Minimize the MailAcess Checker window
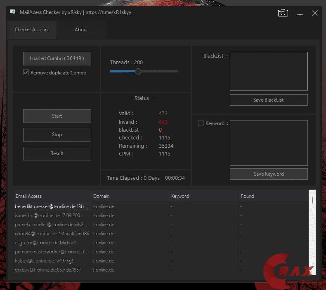This screenshot has width=326, height=290. click(300, 14)
